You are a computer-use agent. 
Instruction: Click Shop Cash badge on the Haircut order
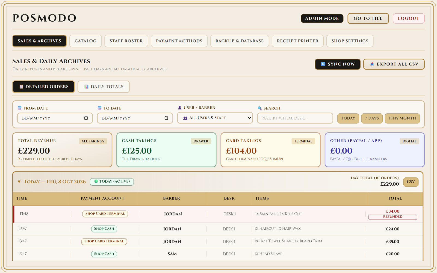[x=104, y=229]
